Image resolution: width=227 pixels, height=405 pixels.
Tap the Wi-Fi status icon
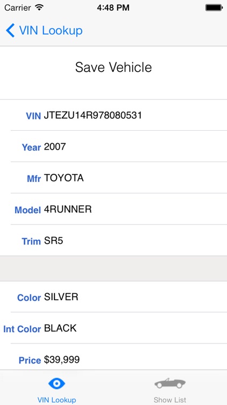[x=39, y=8]
